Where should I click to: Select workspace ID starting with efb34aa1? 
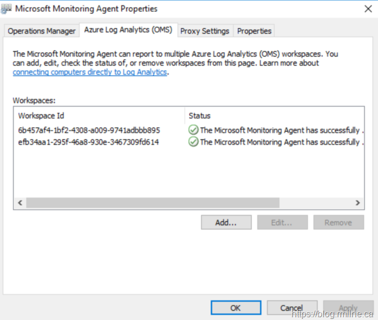(x=89, y=142)
